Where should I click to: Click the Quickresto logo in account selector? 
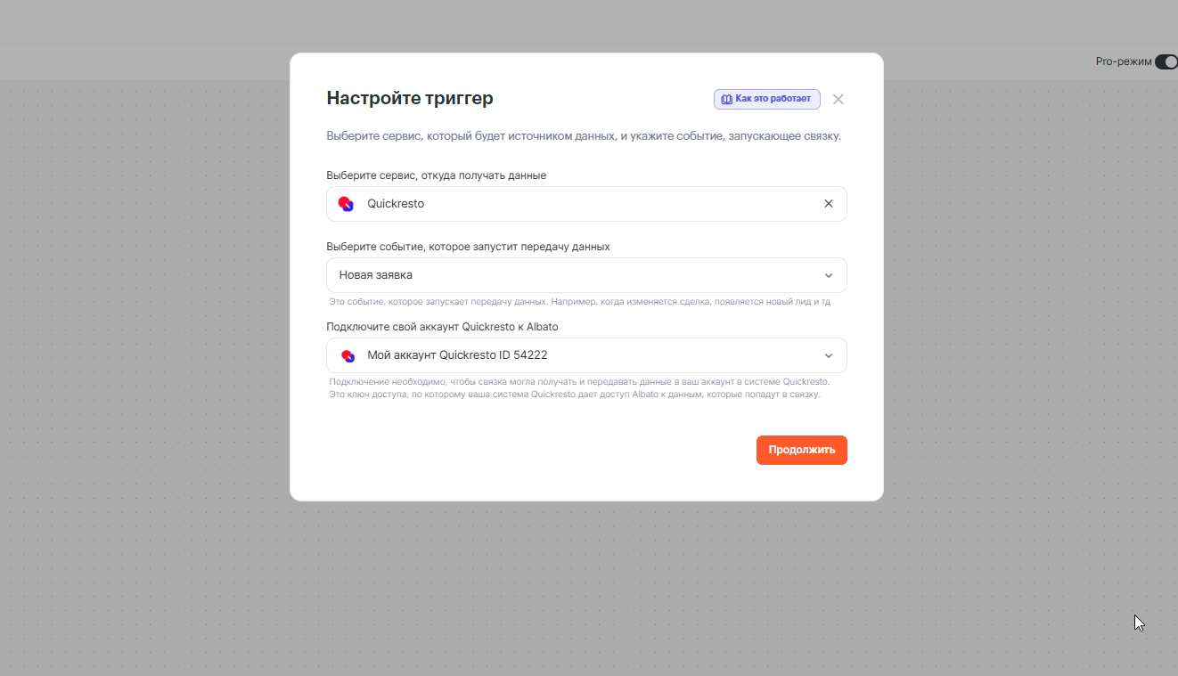point(348,355)
